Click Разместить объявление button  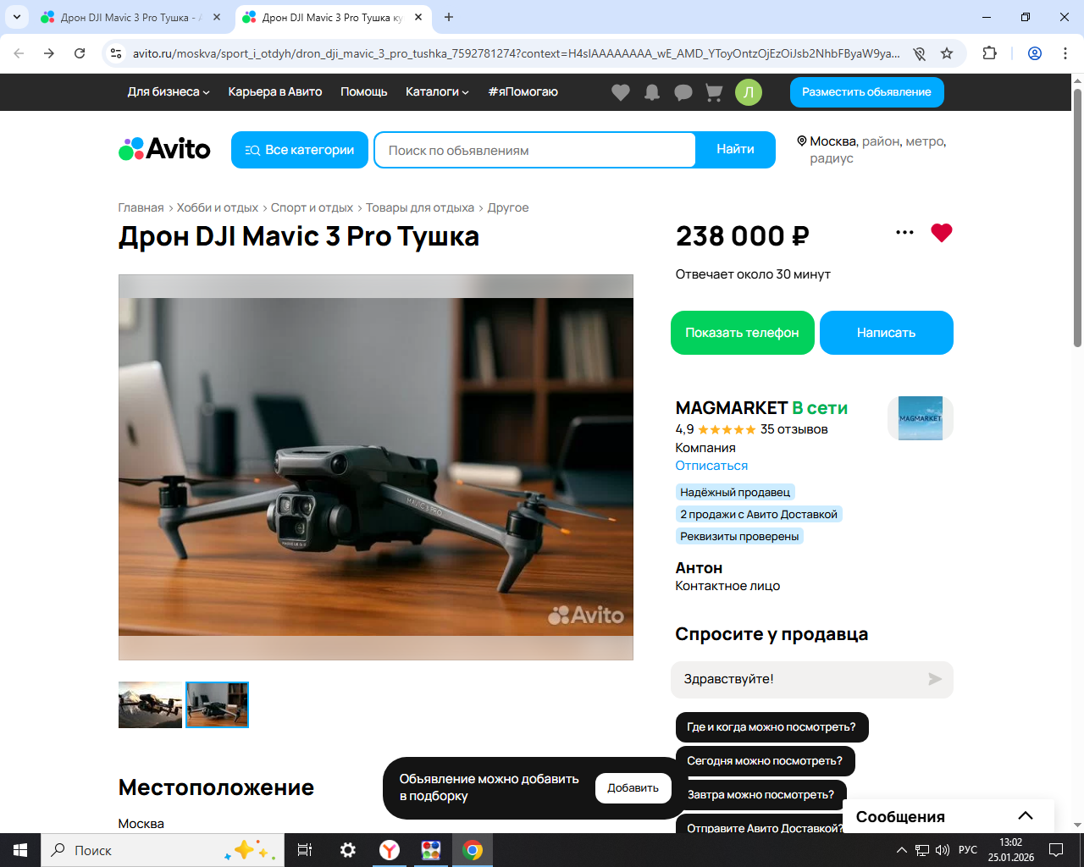click(x=867, y=92)
